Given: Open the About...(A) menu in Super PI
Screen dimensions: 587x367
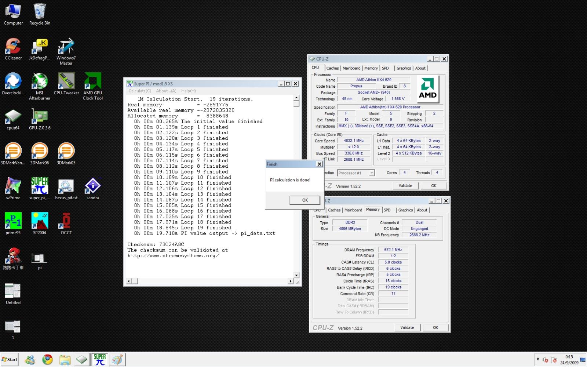Looking at the screenshot, I should pyautogui.click(x=166, y=91).
